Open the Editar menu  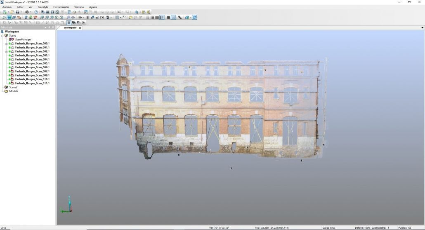pyautogui.click(x=20, y=7)
